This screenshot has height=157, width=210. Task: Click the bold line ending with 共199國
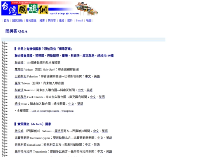[x=64, y=56]
